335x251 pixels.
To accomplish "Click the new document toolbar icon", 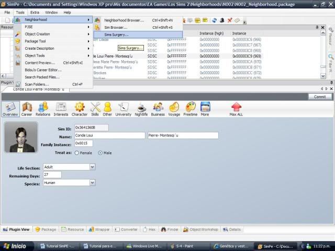I will tap(7, 20).
